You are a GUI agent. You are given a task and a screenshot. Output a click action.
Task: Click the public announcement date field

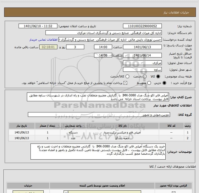click(38, 26)
